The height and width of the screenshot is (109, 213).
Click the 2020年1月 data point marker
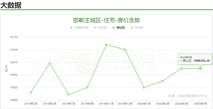pyautogui.click(x=144, y=87)
